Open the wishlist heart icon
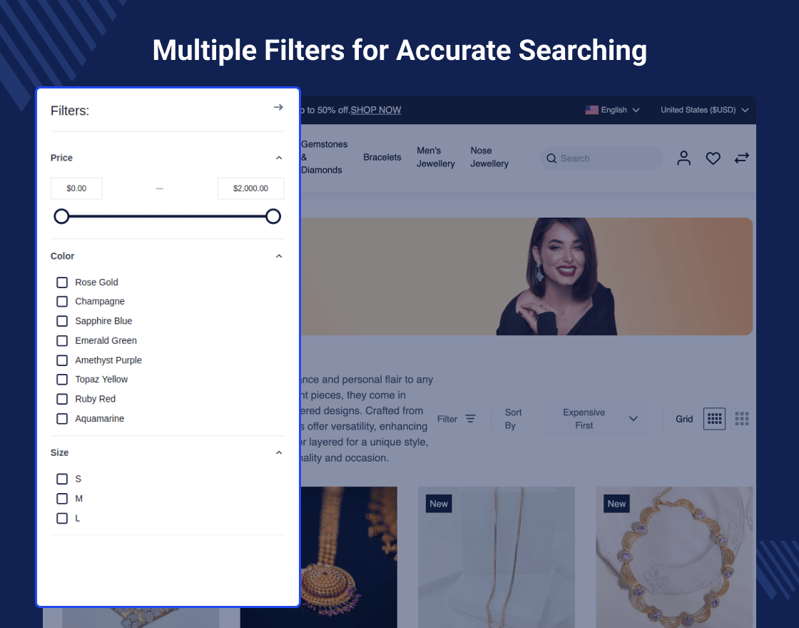The image size is (799, 628). [x=713, y=158]
